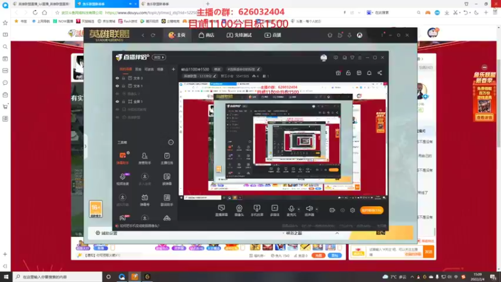Click the stream preview canvas

(283, 141)
